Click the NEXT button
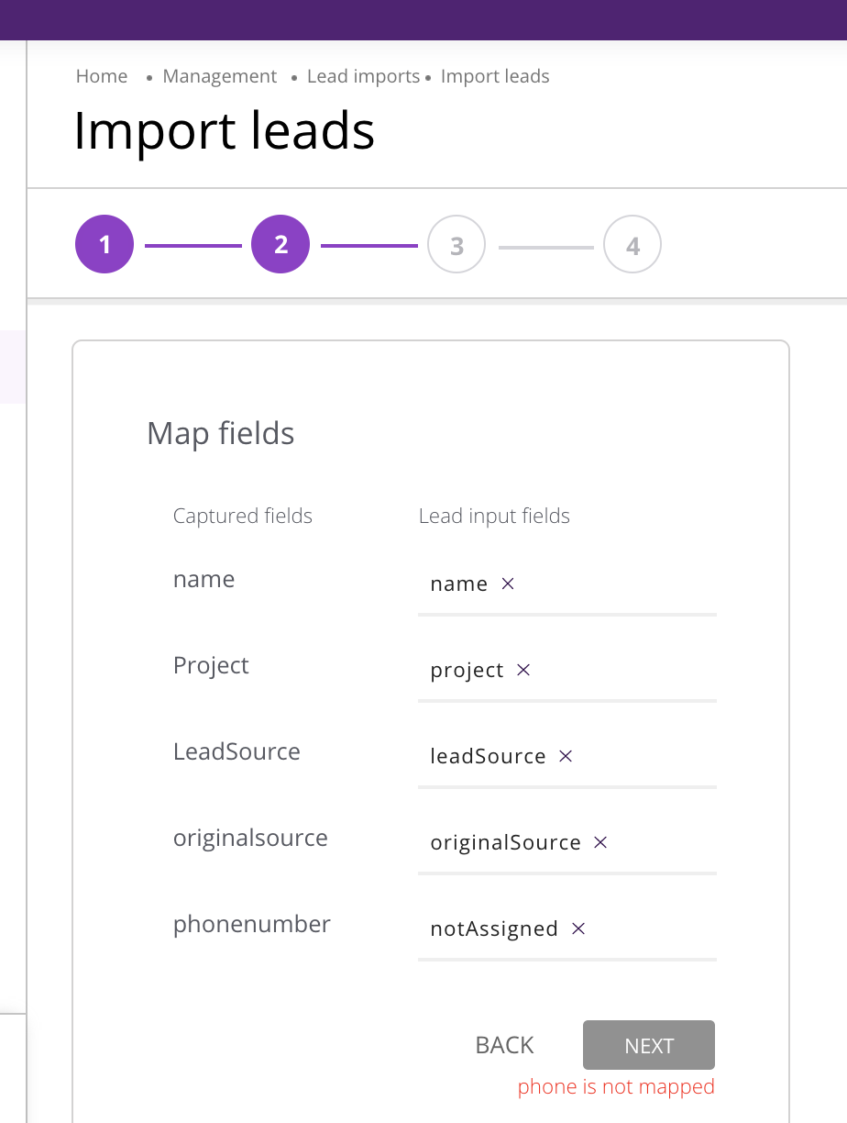The height and width of the screenshot is (1123, 847). pyautogui.click(x=648, y=1045)
